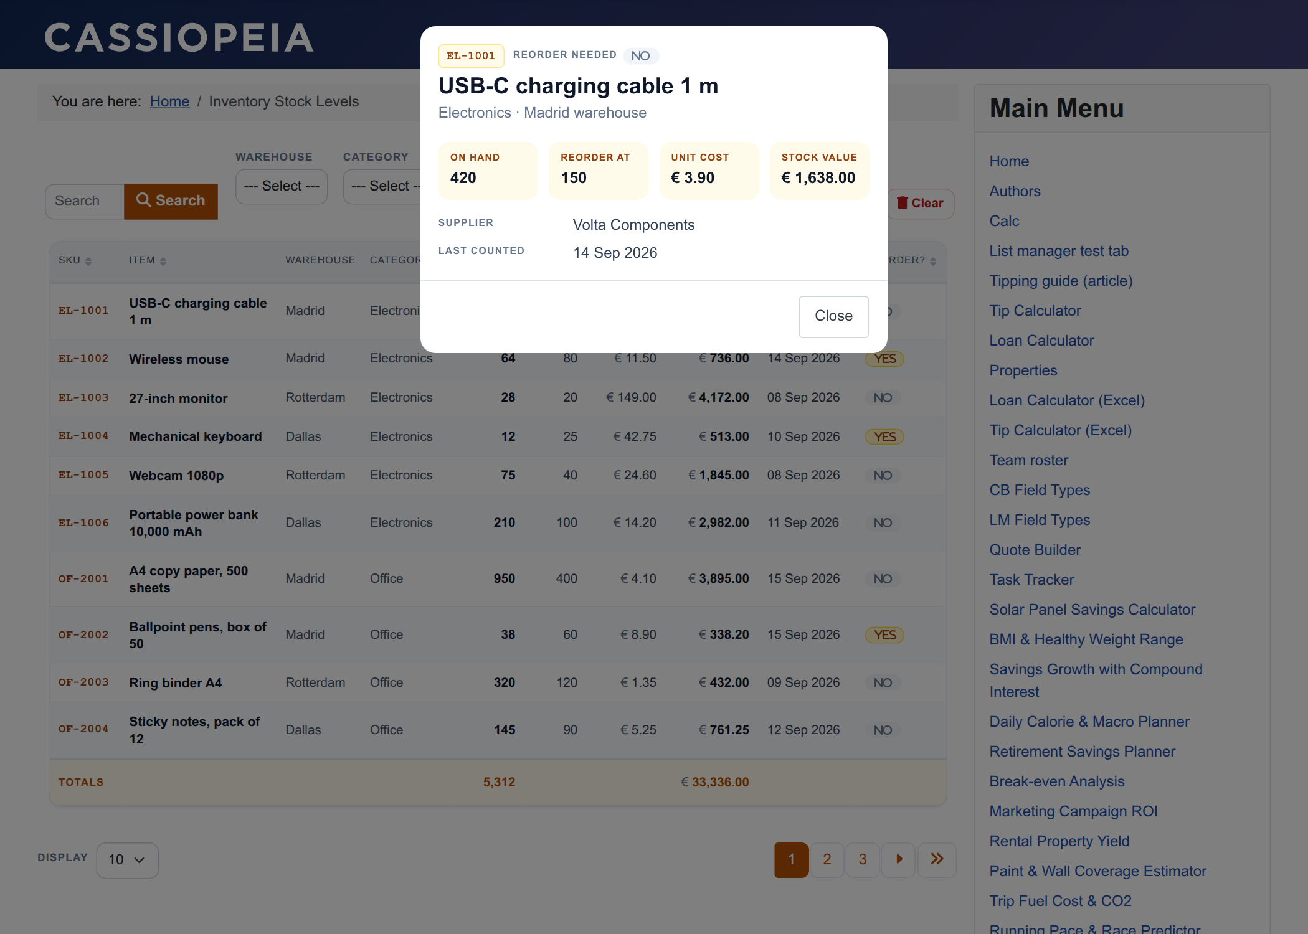The image size is (1308, 934).
Task: Open Team roster menu link
Action: coord(1029,460)
